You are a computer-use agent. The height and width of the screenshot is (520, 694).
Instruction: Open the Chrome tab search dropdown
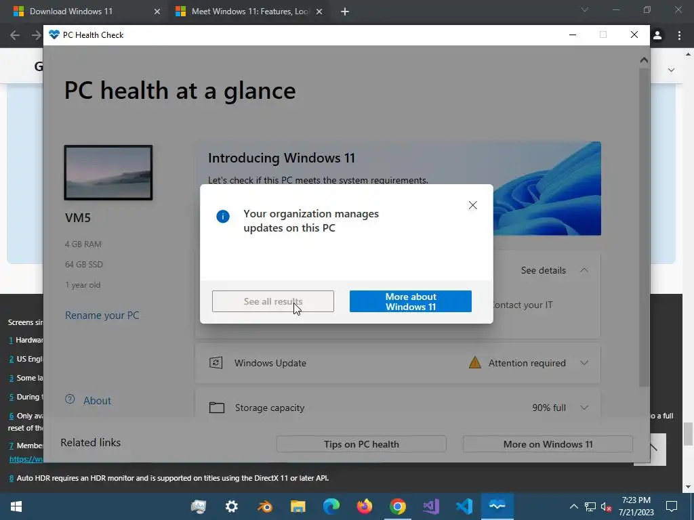pyautogui.click(x=585, y=9)
